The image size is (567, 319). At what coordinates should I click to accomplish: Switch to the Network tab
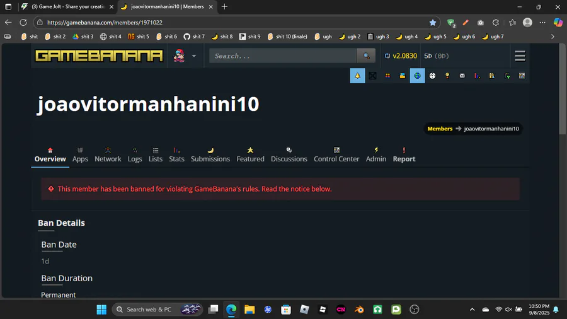tap(108, 155)
